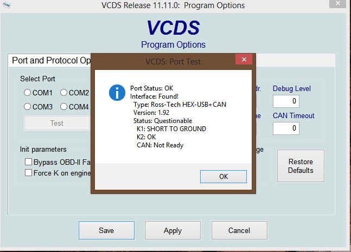Viewport: 351px width, 252px height.
Task: Click the blue information icon in Port Test dialog
Action: coord(117,93)
